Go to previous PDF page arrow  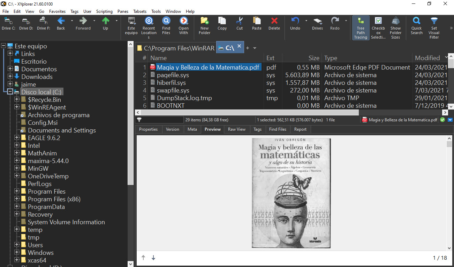143,258
